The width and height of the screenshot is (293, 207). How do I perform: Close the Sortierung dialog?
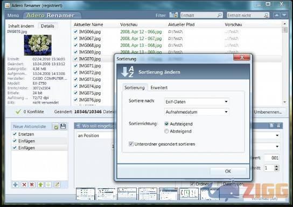pos(242,57)
